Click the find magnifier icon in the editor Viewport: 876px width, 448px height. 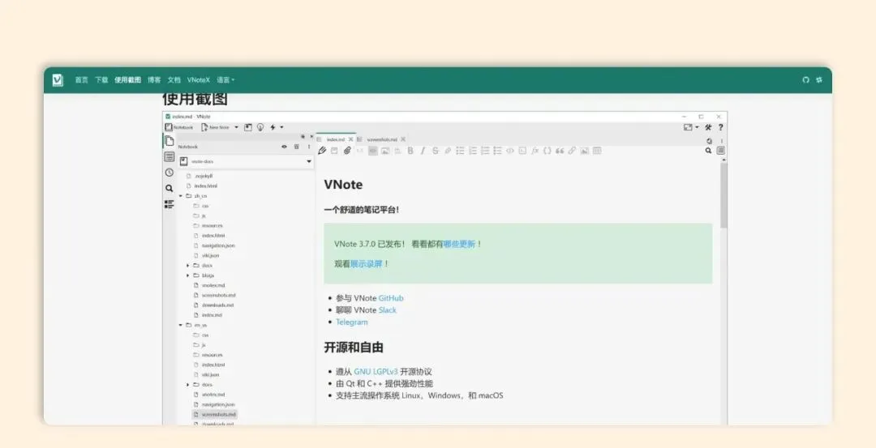(x=708, y=151)
